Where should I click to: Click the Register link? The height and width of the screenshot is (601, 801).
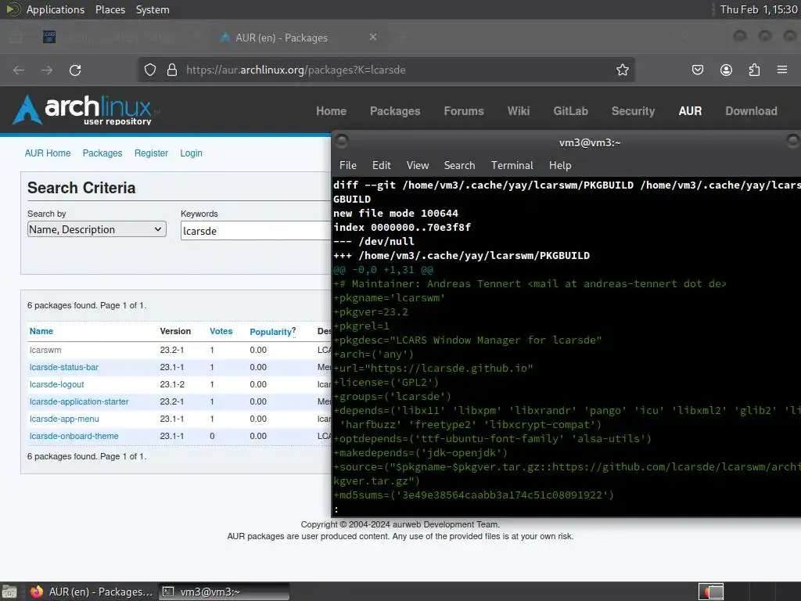coord(151,153)
